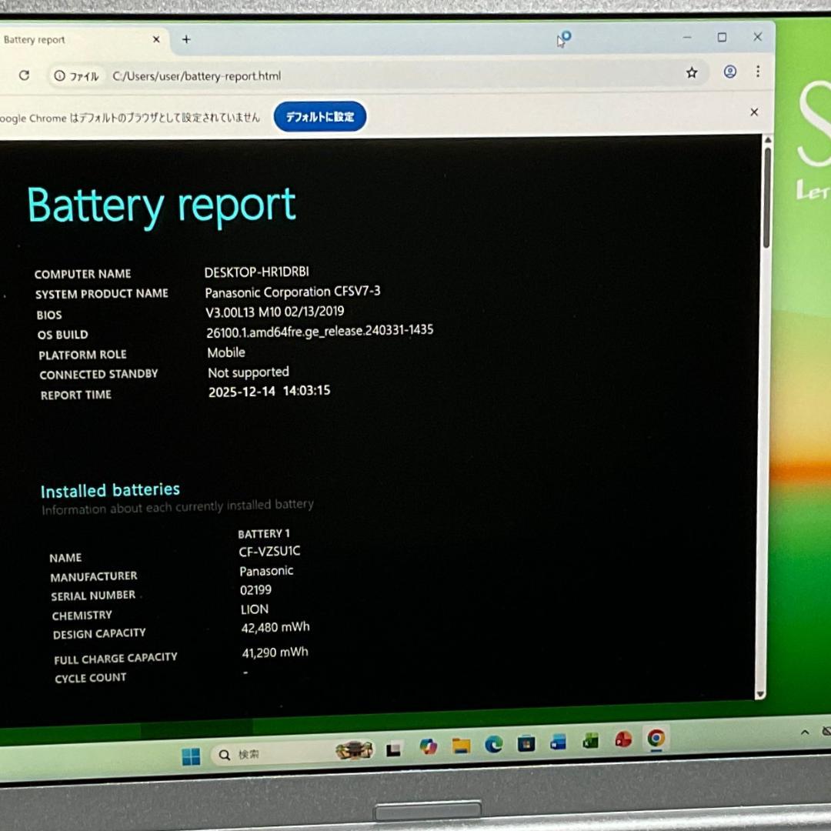
Task: Click the デフォルトに設定 button
Action: tap(319, 116)
